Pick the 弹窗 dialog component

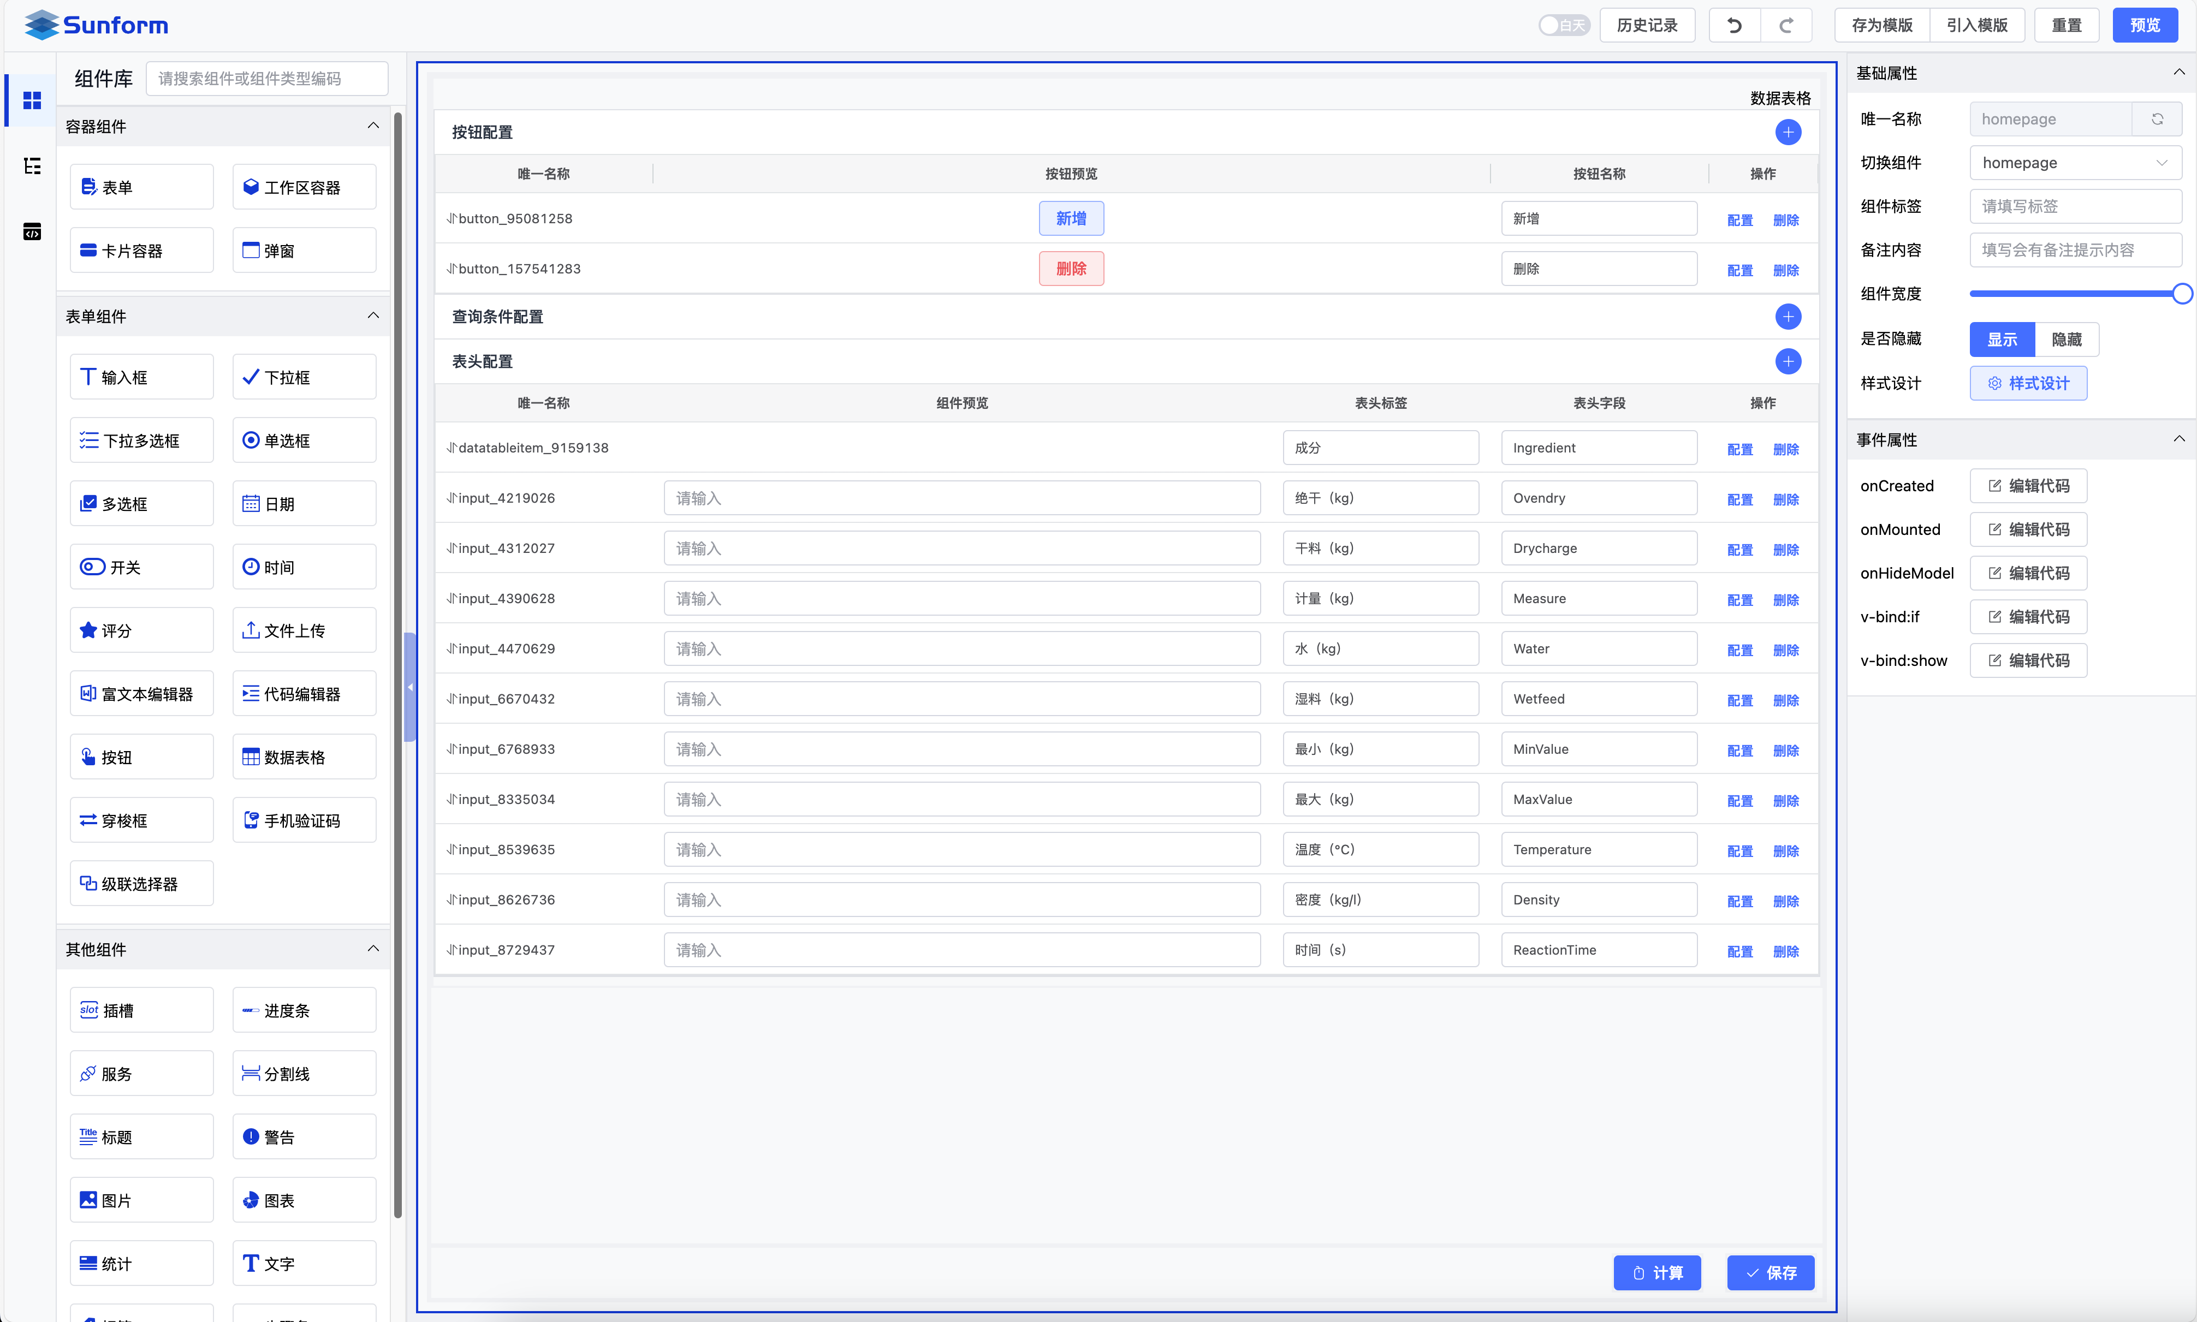click(x=304, y=251)
